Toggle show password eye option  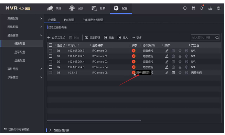(93, 38)
